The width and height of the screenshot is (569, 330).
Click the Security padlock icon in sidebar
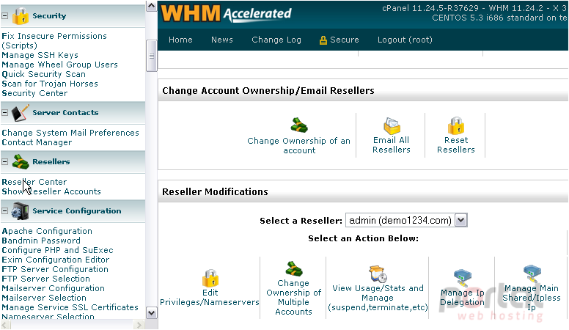coord(20,16)
